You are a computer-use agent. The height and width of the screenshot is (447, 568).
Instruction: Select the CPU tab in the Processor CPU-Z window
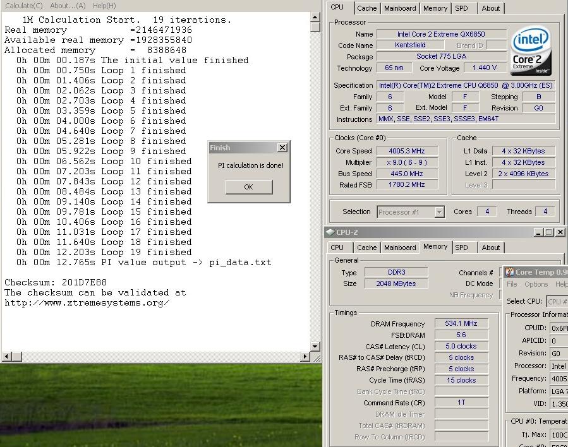click(337, 7)
